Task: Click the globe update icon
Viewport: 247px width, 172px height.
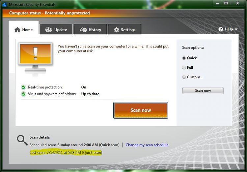Action: (x=48, y=29)
